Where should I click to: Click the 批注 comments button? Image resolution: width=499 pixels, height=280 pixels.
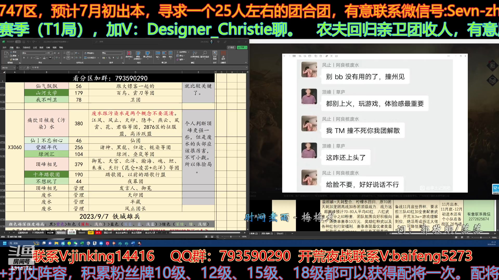(x=231, y=47)
